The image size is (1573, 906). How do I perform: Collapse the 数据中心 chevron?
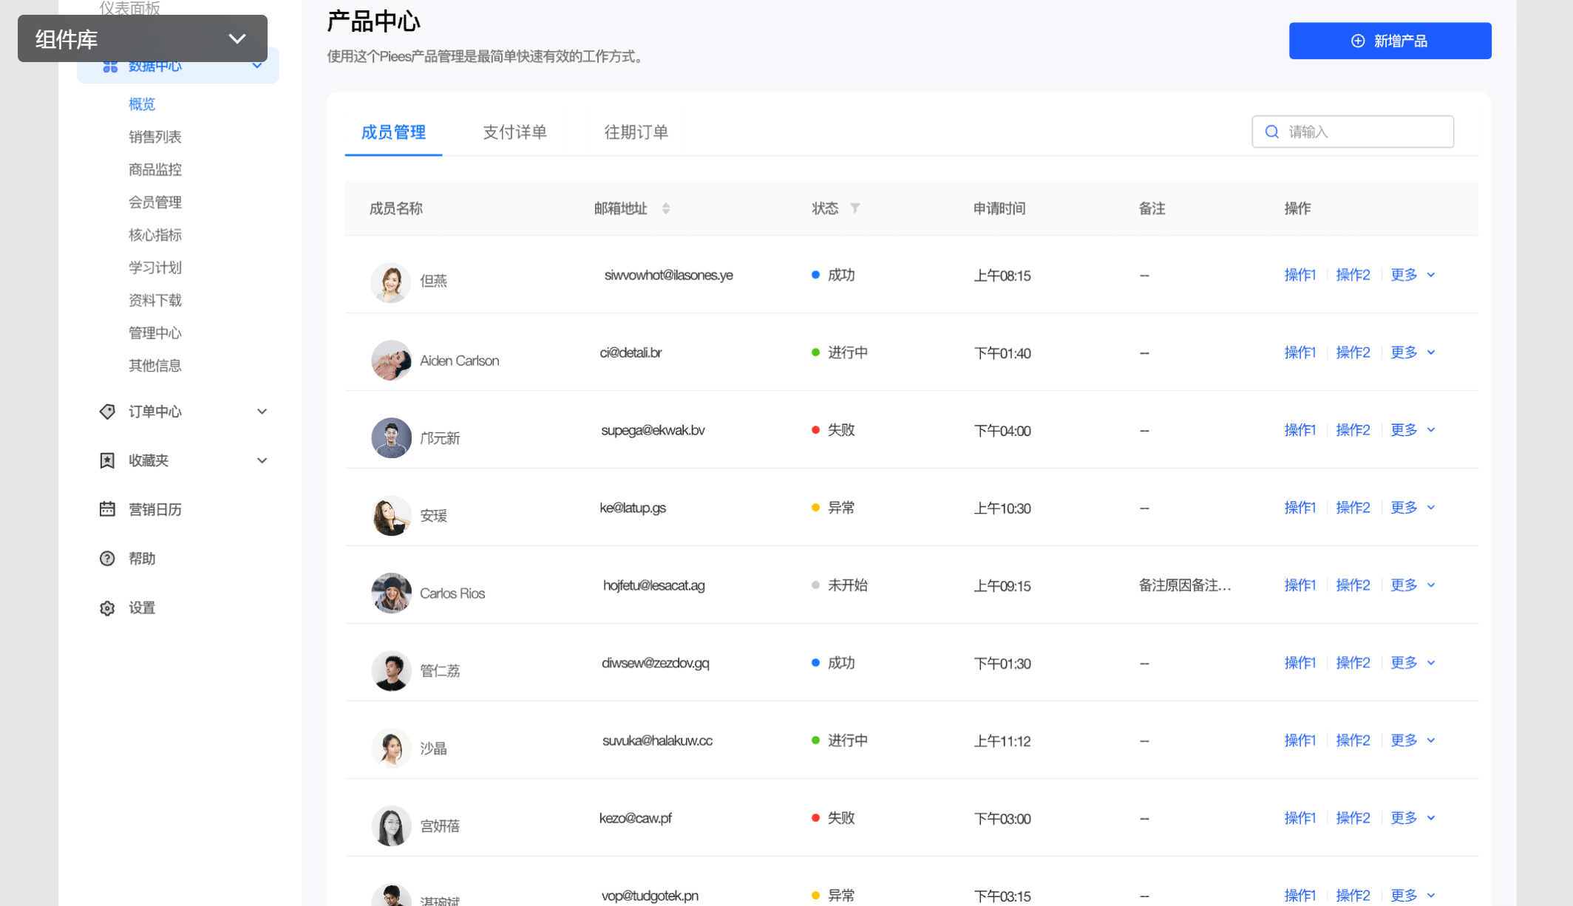click(x=257, y=66)
